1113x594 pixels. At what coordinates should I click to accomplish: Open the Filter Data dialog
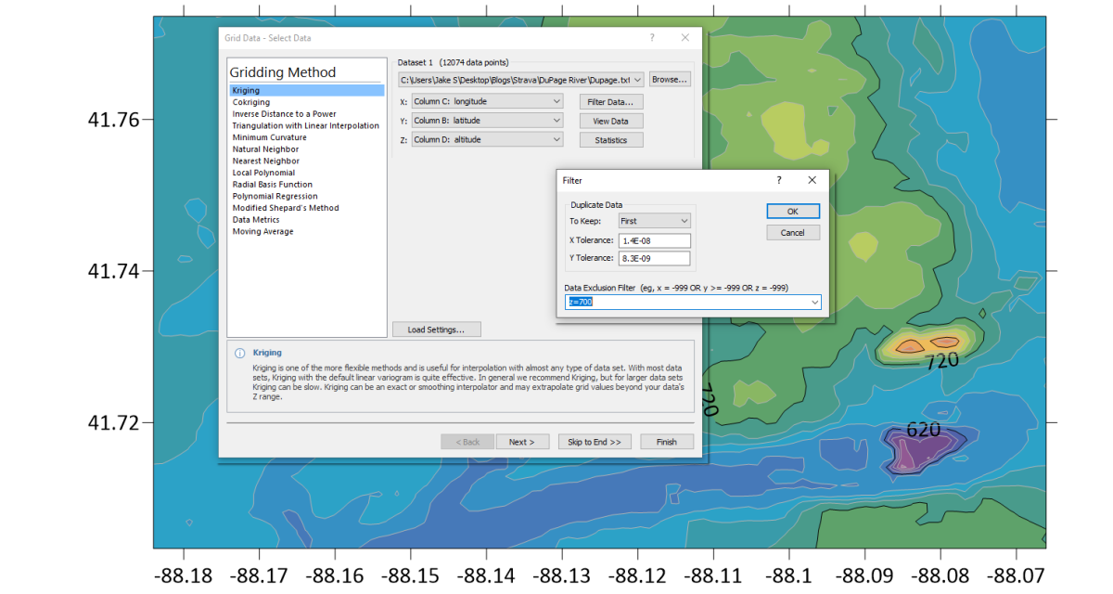pyautogui.click(x=610, y=101)
